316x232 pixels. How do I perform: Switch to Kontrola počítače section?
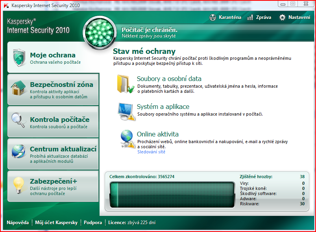tap(53, 122)
